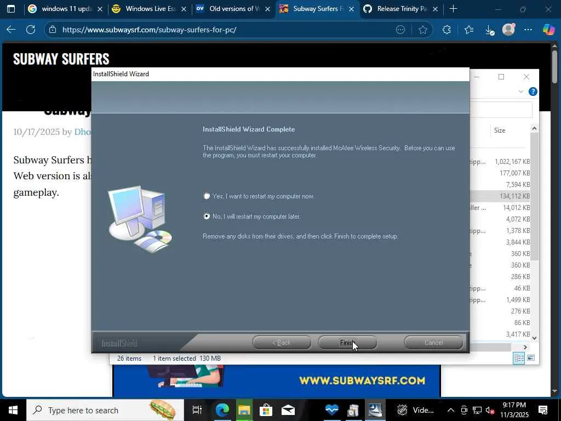Open the Copilot icon in Edge
561x421 pixels.
click(548, 30)
